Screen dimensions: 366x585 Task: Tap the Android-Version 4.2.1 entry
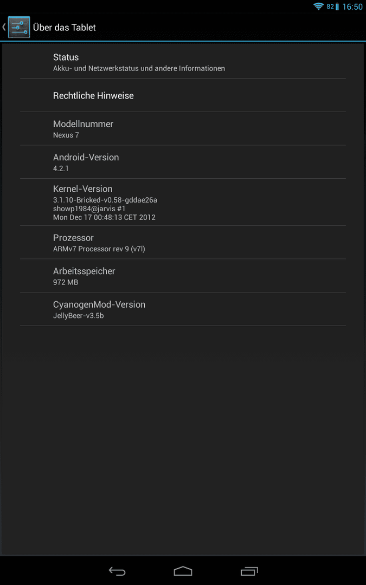pyautogui.click(x=183, y=162)
